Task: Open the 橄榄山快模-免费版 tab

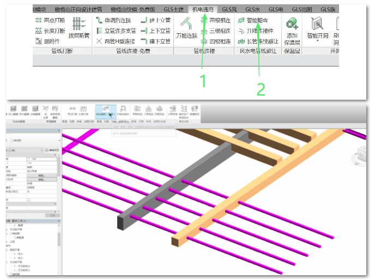Action: (133, 9)
